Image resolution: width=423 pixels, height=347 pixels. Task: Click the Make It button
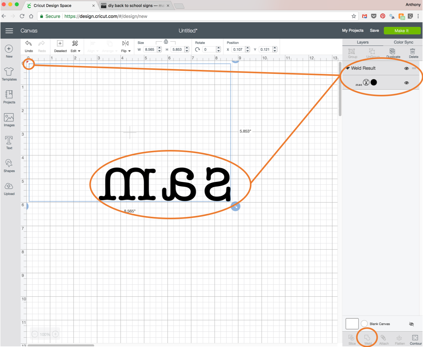tap(402, 30)
